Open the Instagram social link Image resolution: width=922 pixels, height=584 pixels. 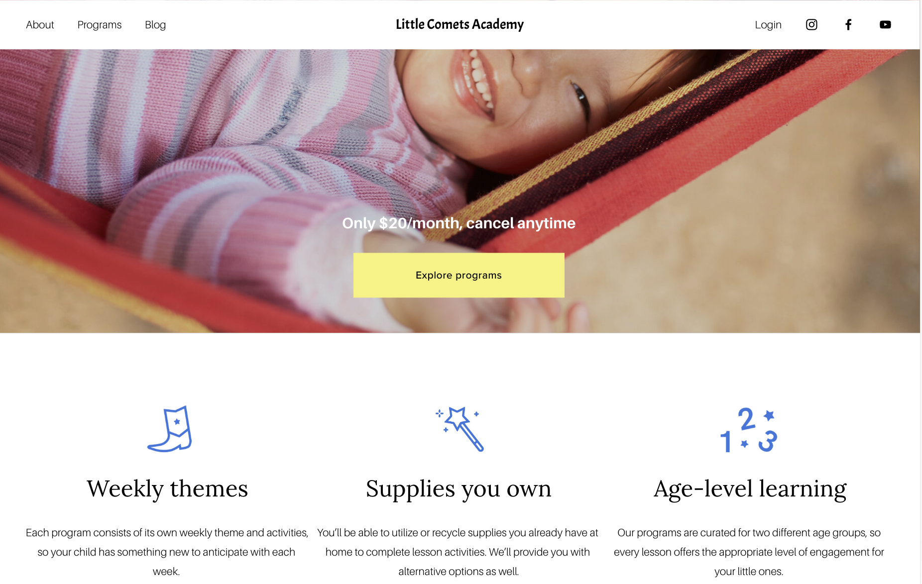(x=811, y=25)
